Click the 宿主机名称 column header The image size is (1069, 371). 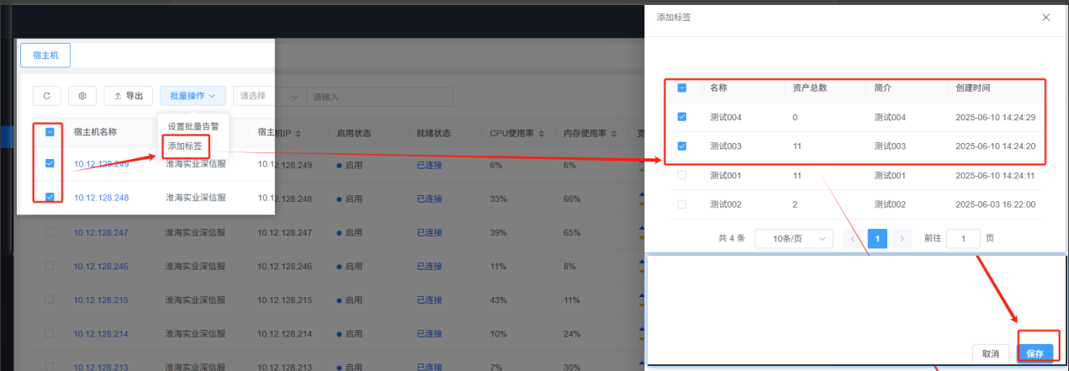click(x=95, y=132)
